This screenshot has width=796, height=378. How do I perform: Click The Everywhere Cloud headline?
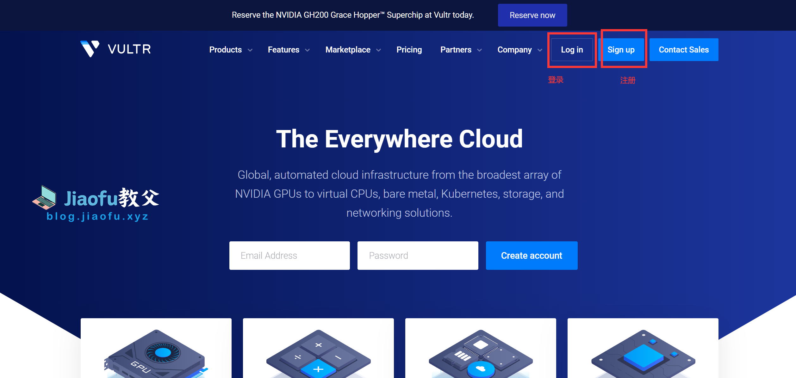399,139
